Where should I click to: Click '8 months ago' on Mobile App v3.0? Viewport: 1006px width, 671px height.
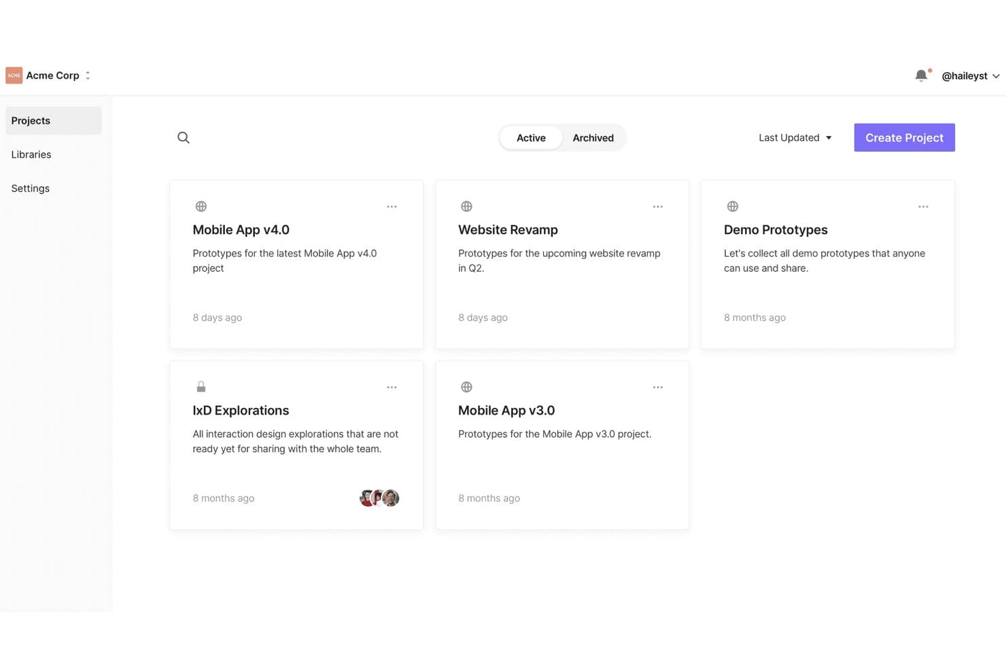coord(489,498)
